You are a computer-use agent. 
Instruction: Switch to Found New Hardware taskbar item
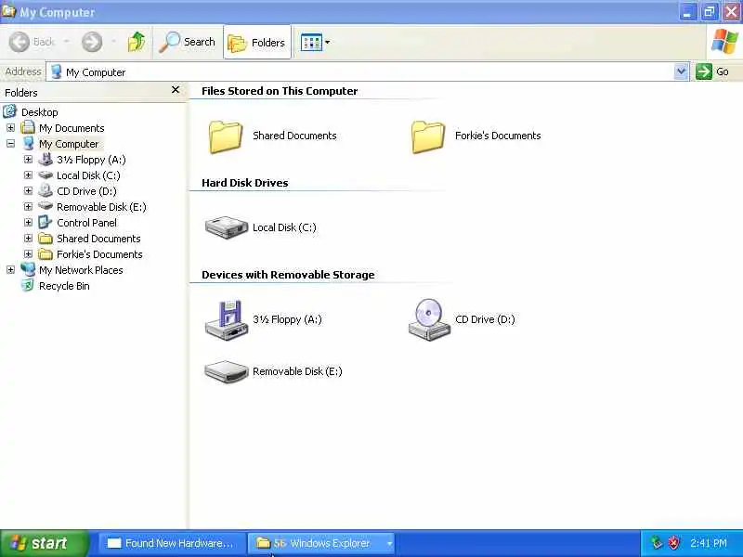coord(171,543)
